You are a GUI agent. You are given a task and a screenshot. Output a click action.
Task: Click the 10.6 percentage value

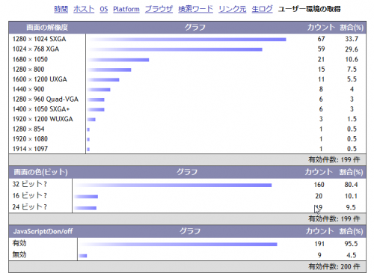click(352, 59)
